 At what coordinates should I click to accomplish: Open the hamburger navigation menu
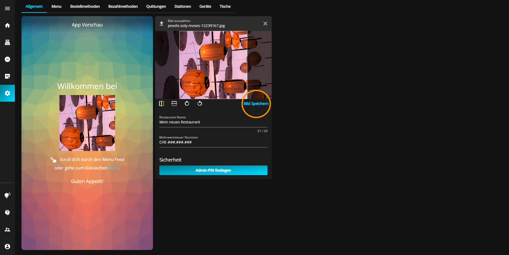[x=7, y=8]
